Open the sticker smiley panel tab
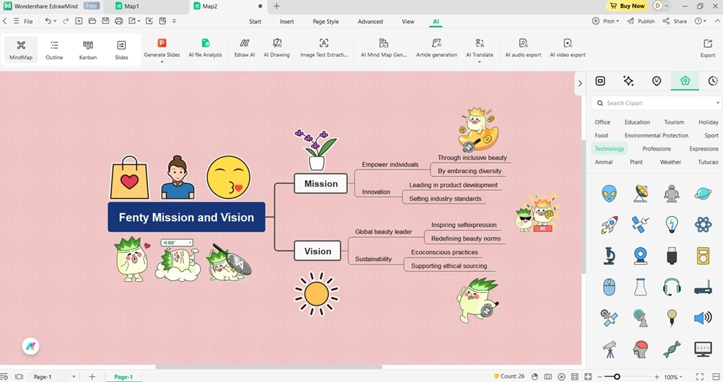The width and height of the screenshot is (723, 382). point(657,81)
